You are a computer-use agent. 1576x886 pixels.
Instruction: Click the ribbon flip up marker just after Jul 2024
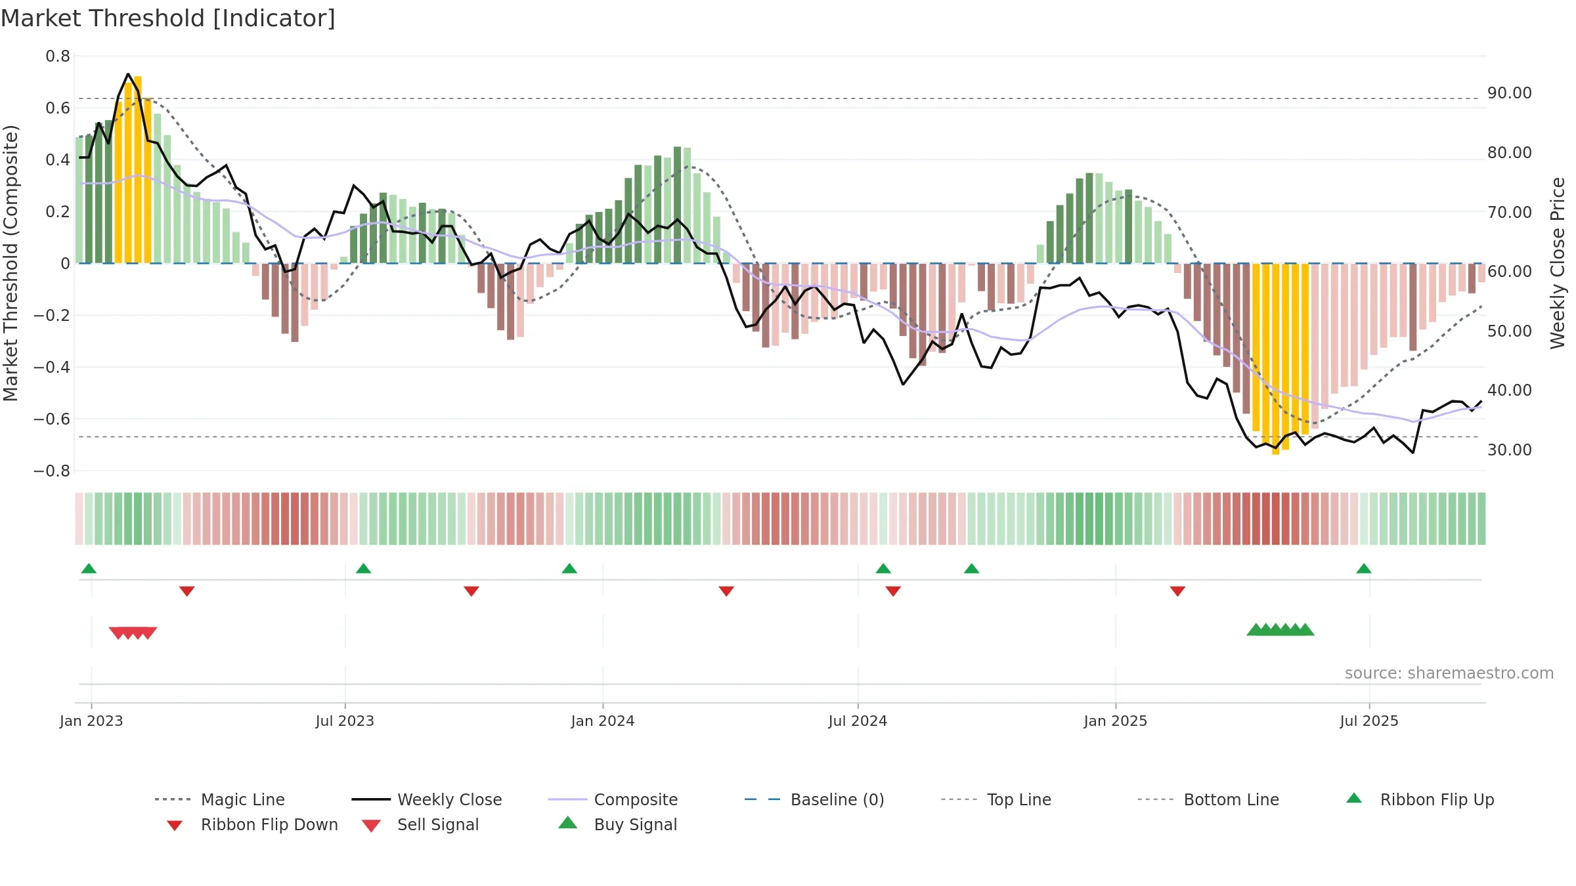883,568
